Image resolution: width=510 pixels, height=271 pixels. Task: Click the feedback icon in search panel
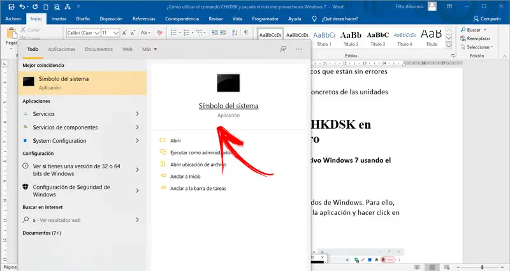click(x=283, y=49)
